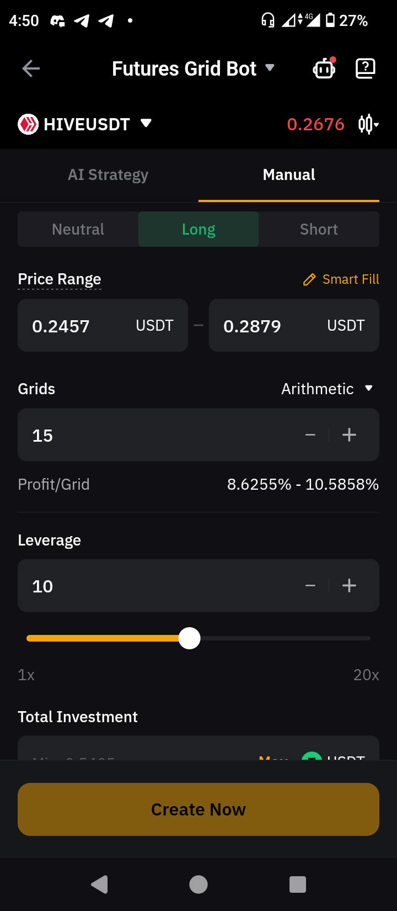Increase leverage with plus icon

pyautogui.click(x=349, y=586)
